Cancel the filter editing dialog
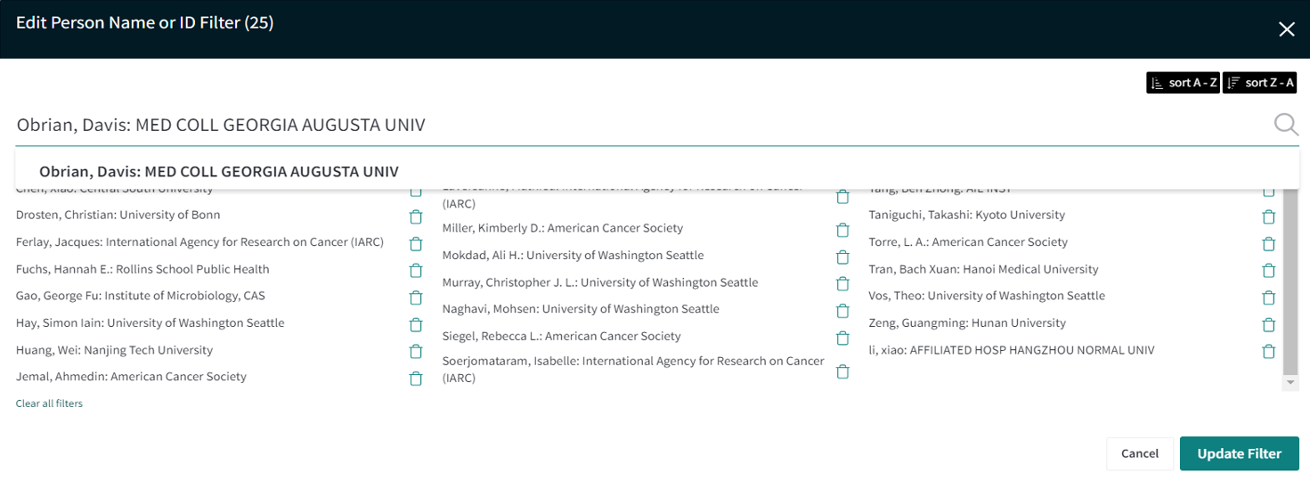Image resolution: width=1310 pixels, height=481 pixels. click(1139, 453)
